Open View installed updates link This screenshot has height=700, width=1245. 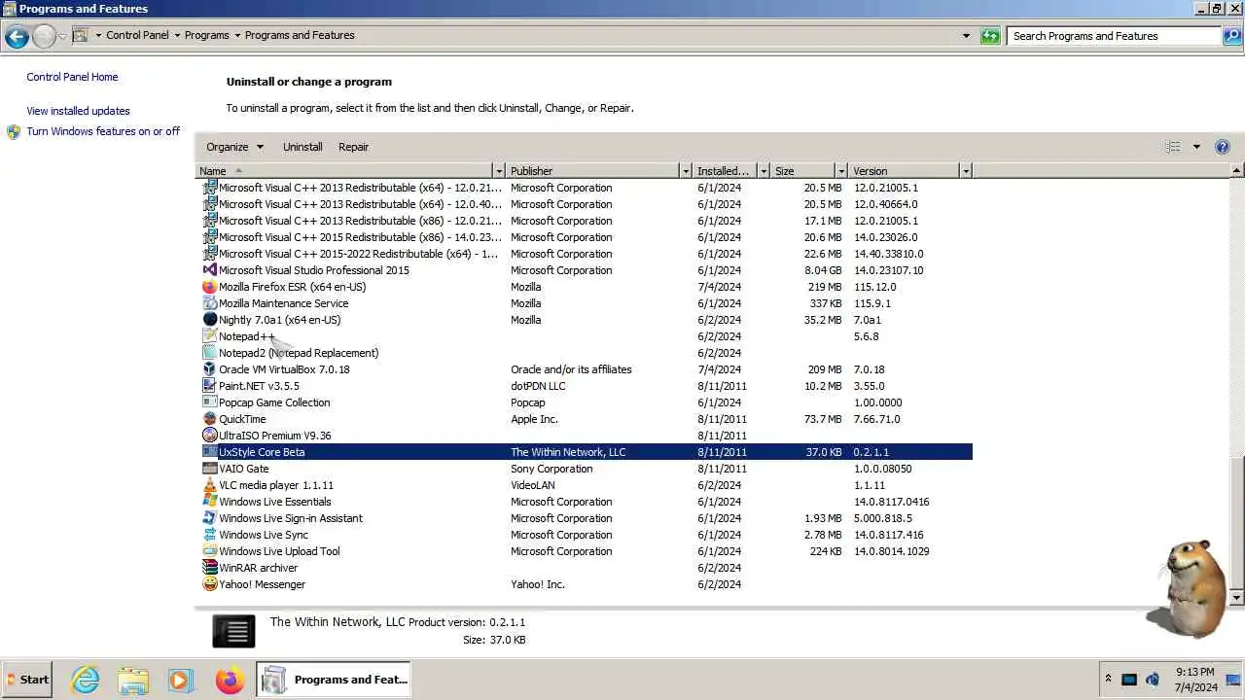(78, 111)
